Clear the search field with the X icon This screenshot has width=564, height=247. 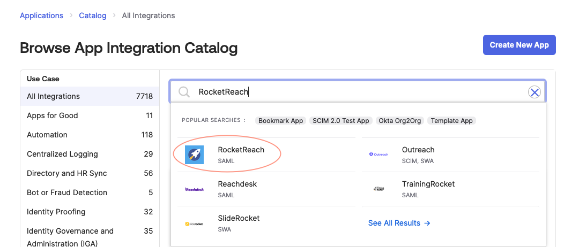535,92
